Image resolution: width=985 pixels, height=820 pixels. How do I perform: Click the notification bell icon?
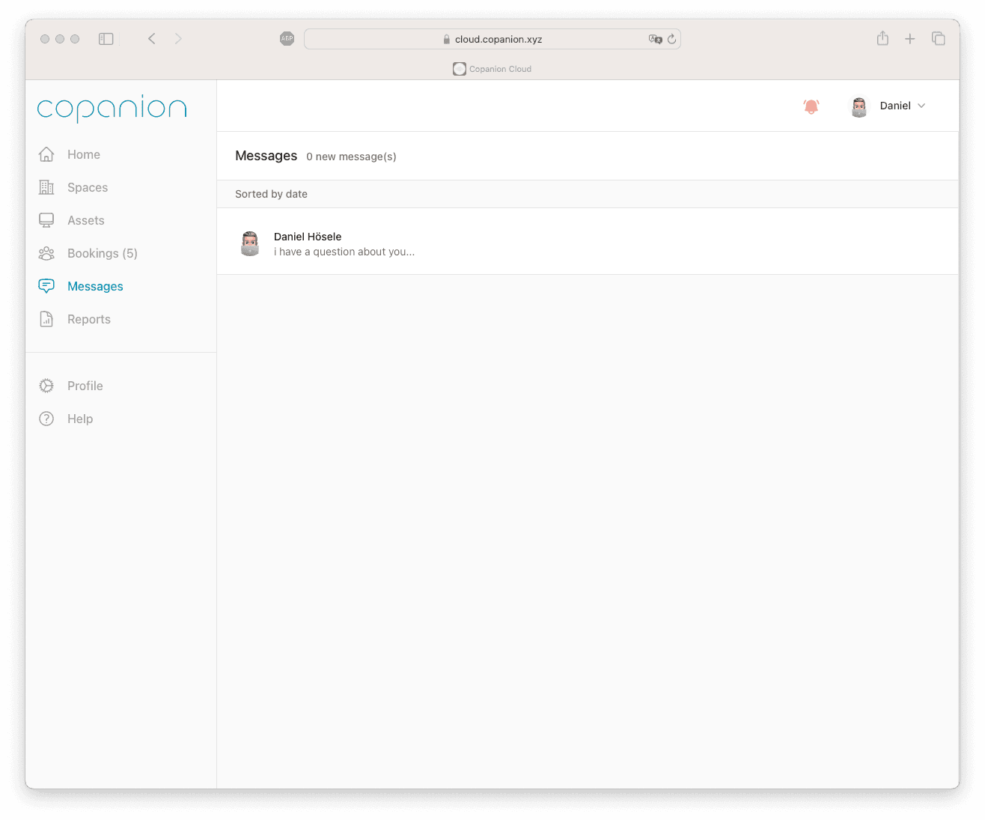click(x=811, y=106)
